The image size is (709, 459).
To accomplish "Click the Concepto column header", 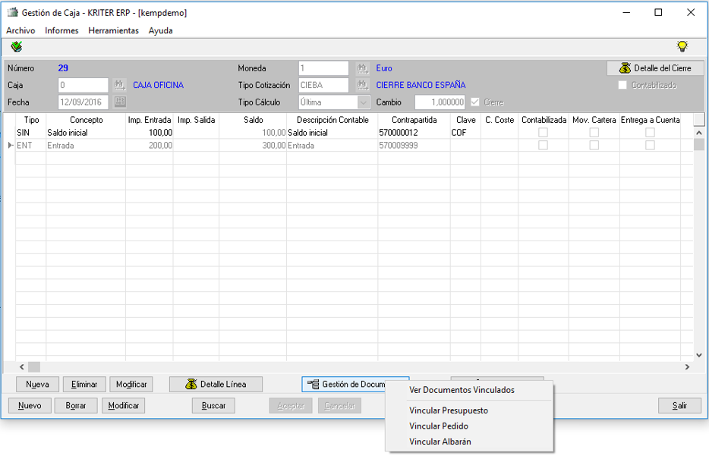I will [x=86, y=120].
